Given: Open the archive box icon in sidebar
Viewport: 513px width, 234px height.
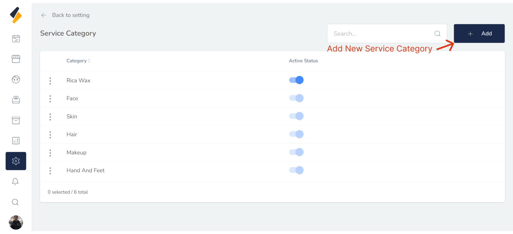Looking at the screenshot, I should coord(16,120).
